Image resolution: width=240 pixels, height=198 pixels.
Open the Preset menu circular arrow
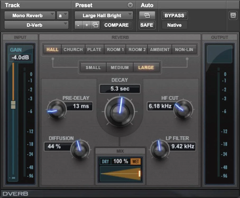click(x=130, y=5)
